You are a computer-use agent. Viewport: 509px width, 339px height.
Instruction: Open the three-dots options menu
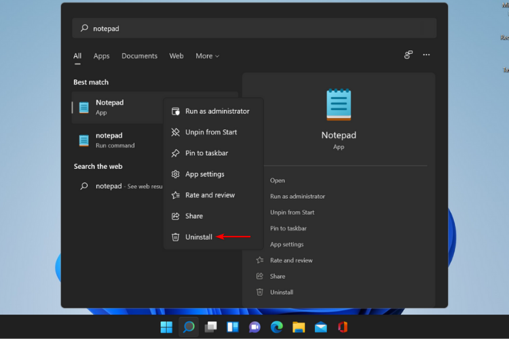pyautogui.click(x=426, y=55)
